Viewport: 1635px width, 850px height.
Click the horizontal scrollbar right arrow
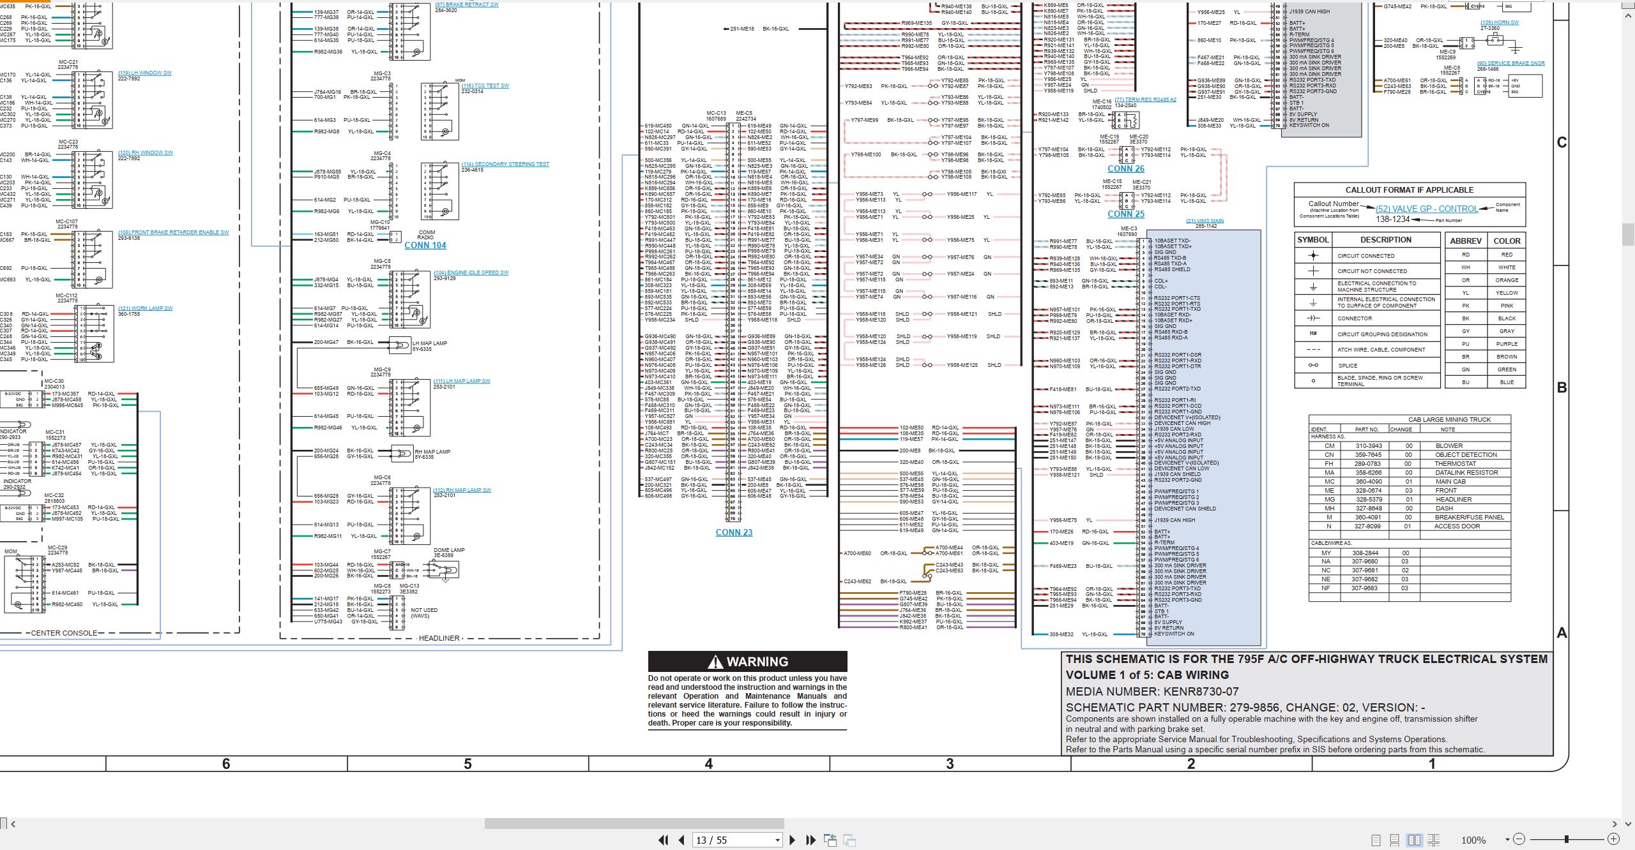(1615, 824)
